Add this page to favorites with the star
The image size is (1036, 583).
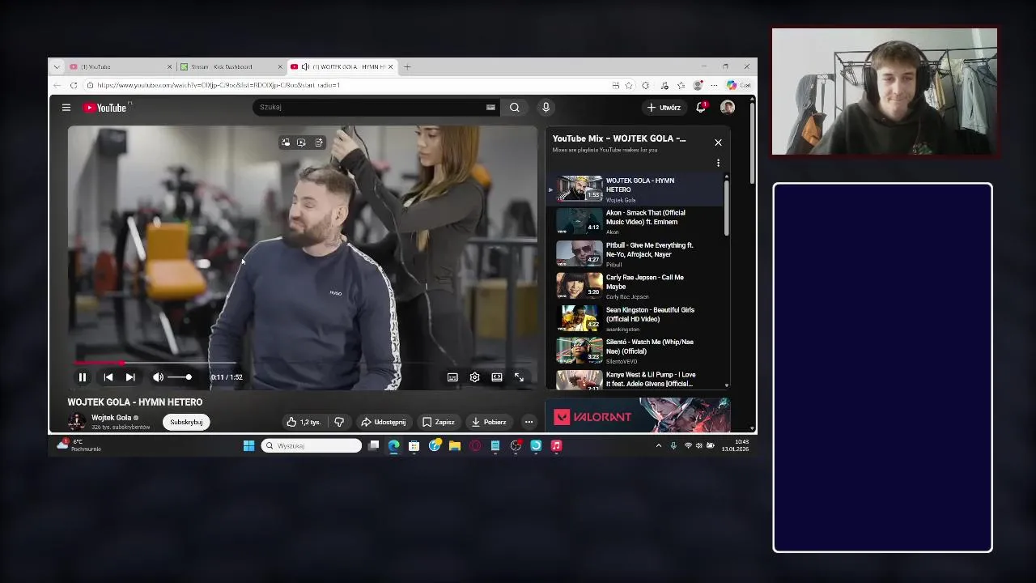click(629, 85)
